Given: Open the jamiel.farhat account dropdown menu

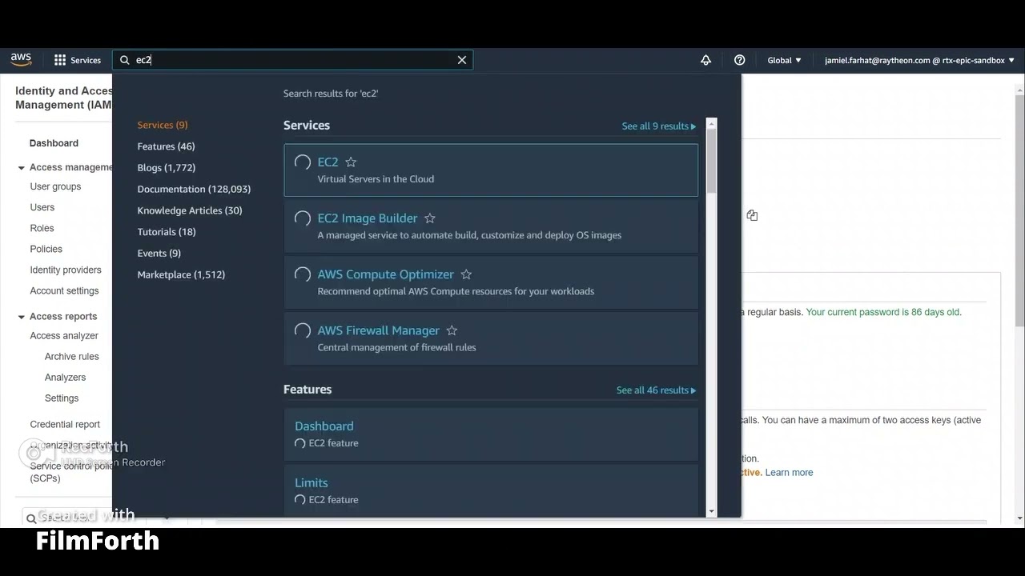Looking at the screenshot, I should click(919, 60).
